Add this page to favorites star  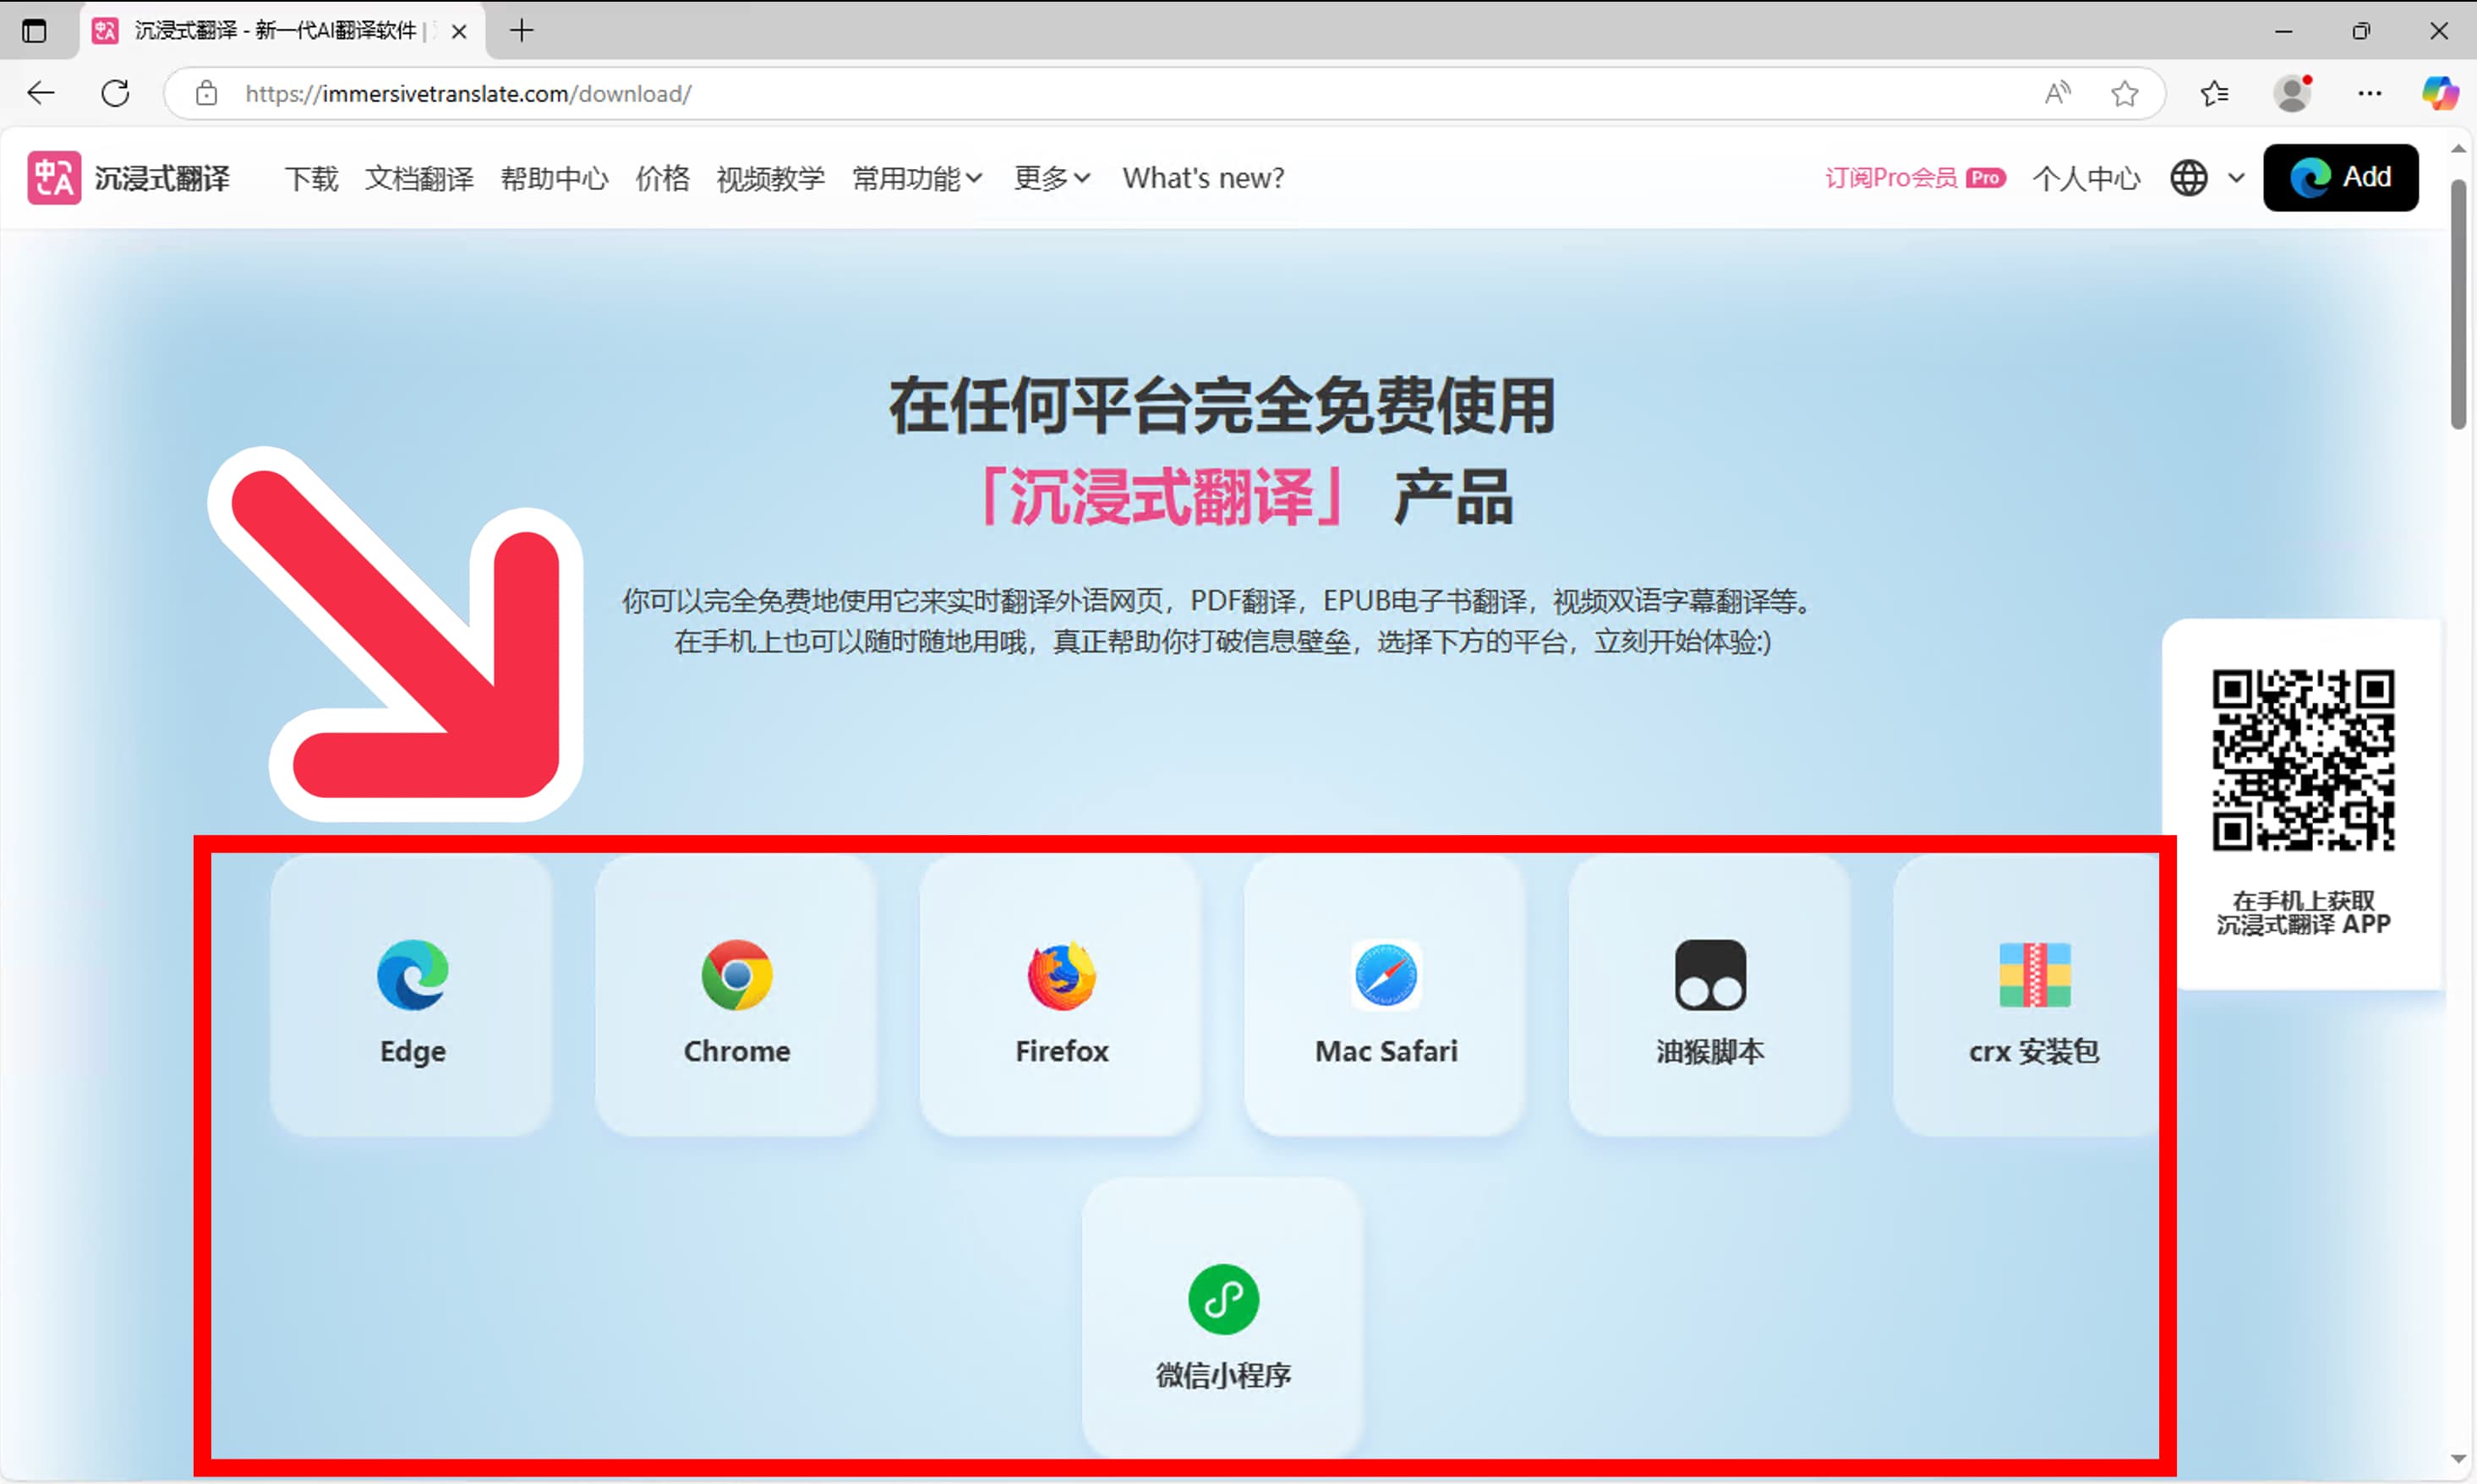tap(2124, 93)
